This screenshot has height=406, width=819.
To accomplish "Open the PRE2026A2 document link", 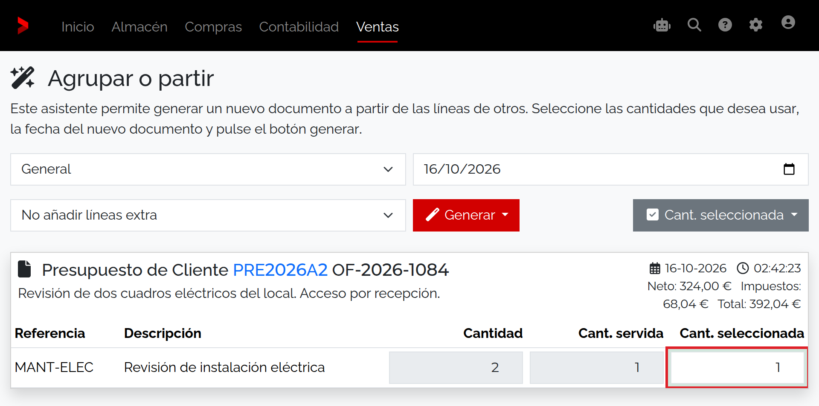I will pos(280,270).
